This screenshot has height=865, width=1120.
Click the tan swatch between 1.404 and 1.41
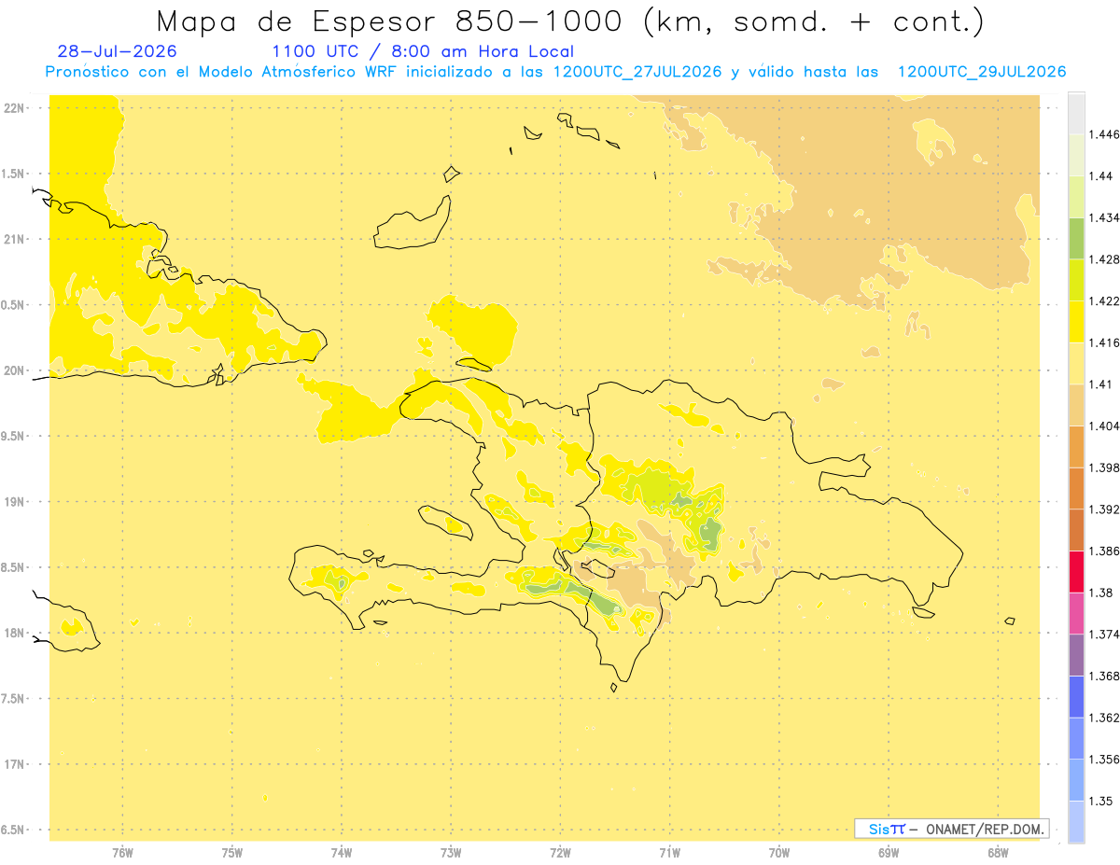coord(1076,405)
